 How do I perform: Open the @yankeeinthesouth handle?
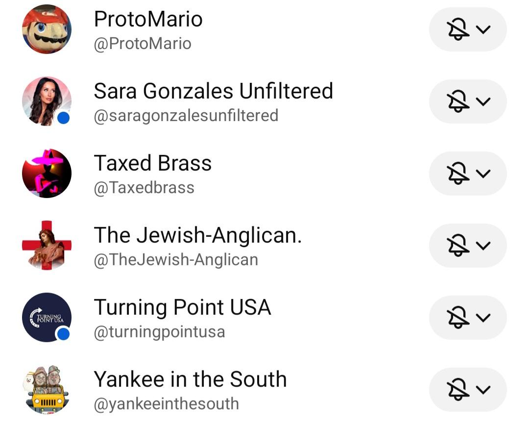click(166, 404)
